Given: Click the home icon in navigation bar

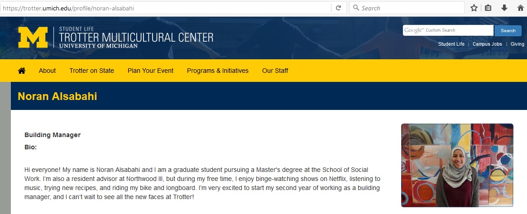Looking at the screenshot, I should [x=22, y=71].
